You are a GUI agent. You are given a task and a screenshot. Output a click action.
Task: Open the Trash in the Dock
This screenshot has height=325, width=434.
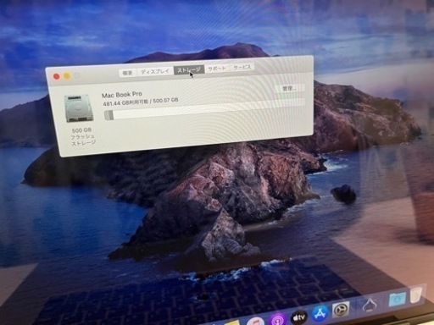pos(416,295)
